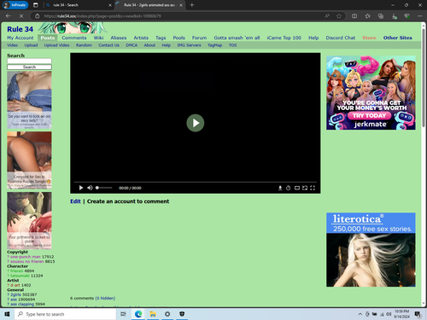Open the About link in the sub-navigation
427x320 pixels.
149,45
